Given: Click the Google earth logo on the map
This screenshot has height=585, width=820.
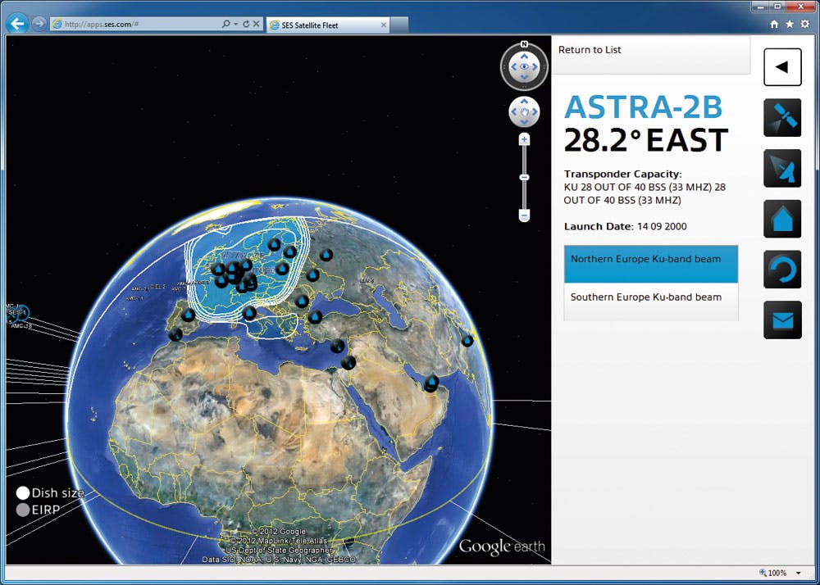Looking at the screenshot, I should pyautogui.click(x=502, y=546).
